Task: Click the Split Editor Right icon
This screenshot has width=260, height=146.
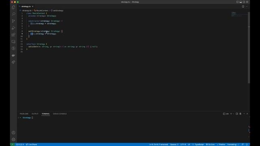Action: tap(243, 6)
